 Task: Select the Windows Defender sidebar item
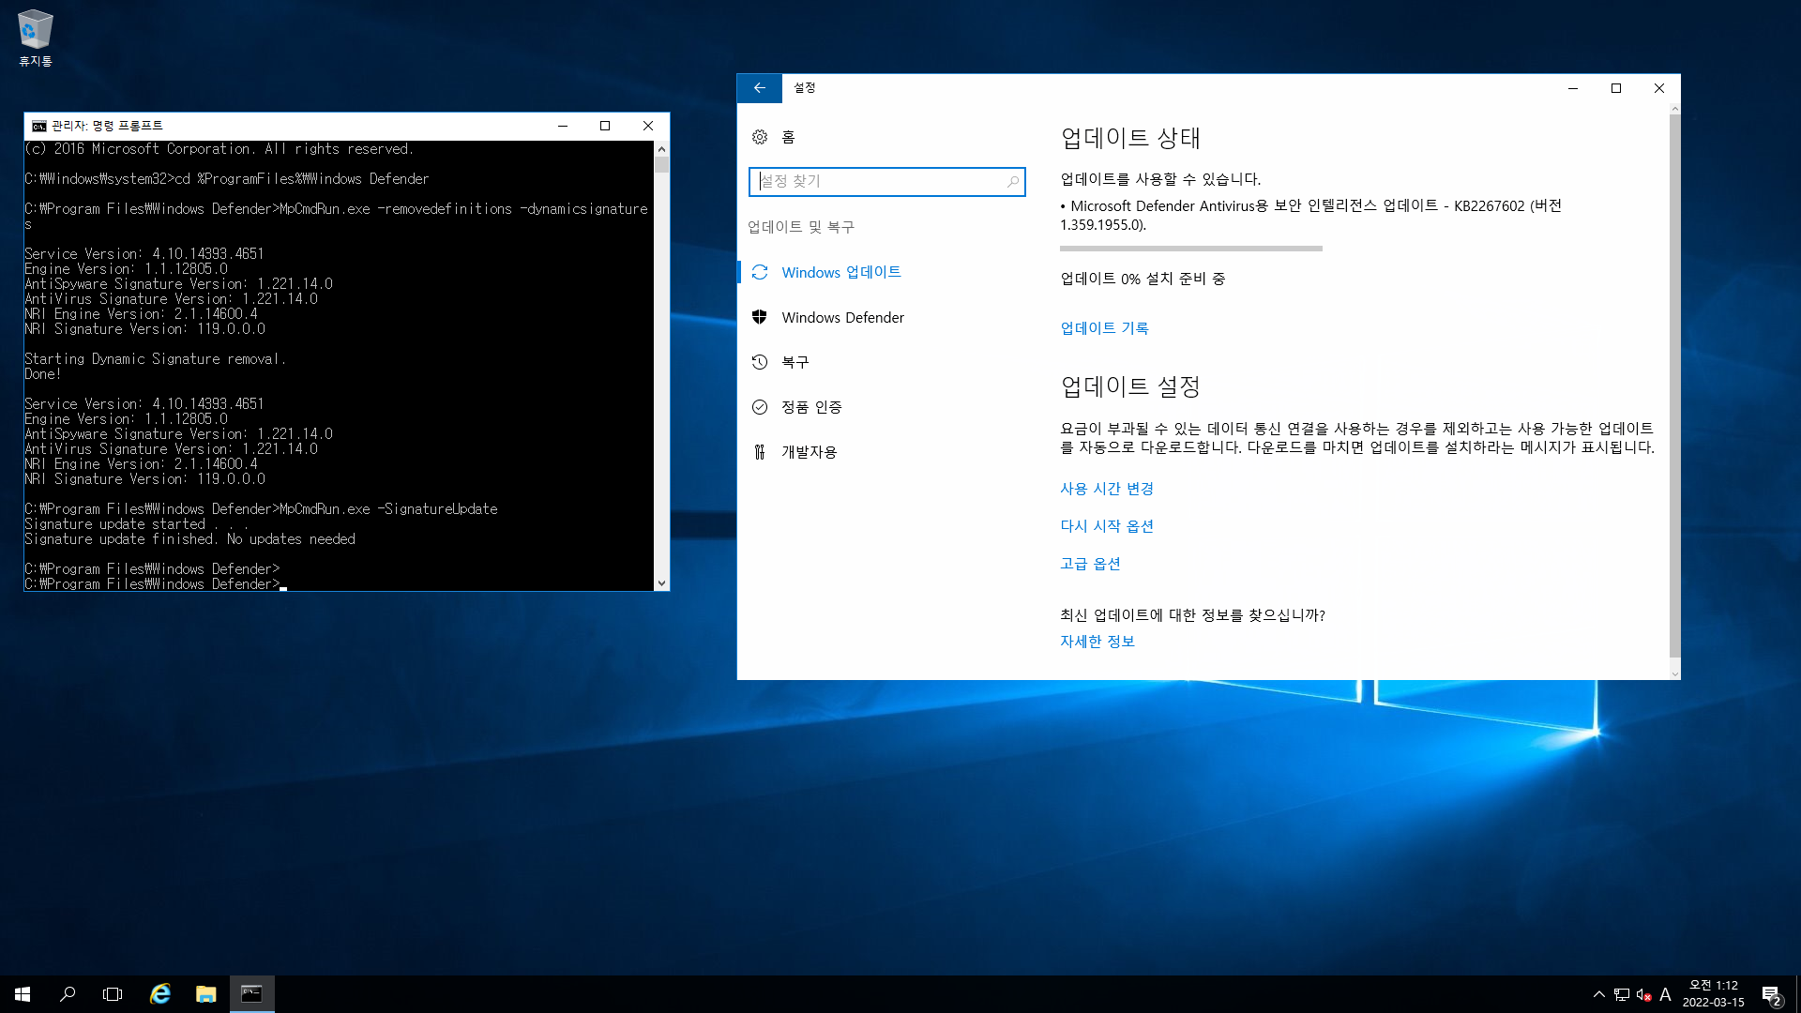[842, 317]
